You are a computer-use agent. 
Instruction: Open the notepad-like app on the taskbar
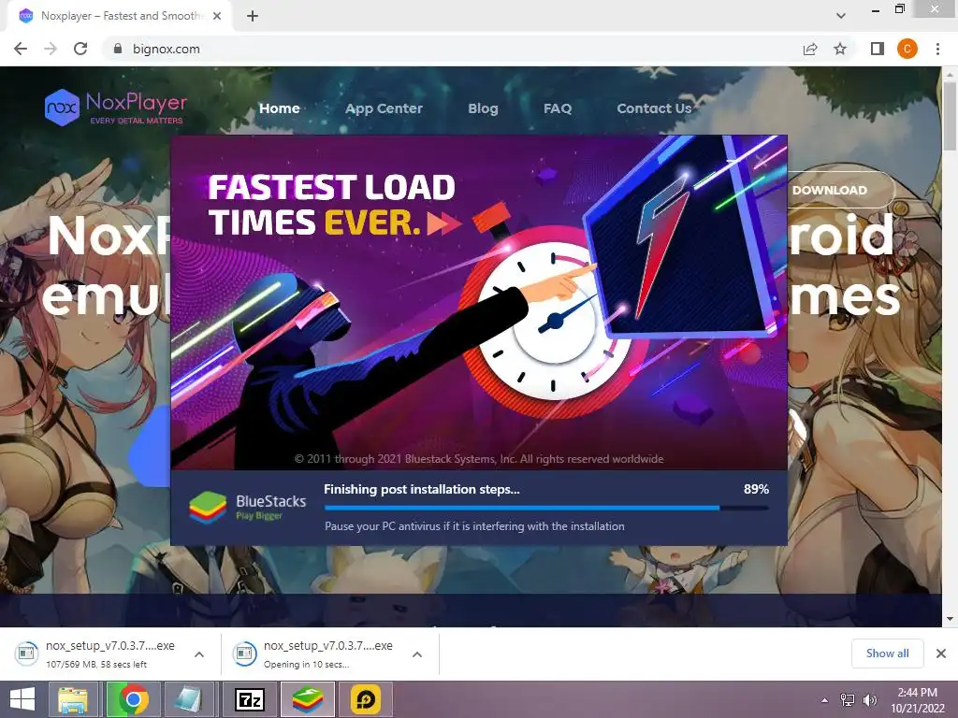[x=187, y=699]
